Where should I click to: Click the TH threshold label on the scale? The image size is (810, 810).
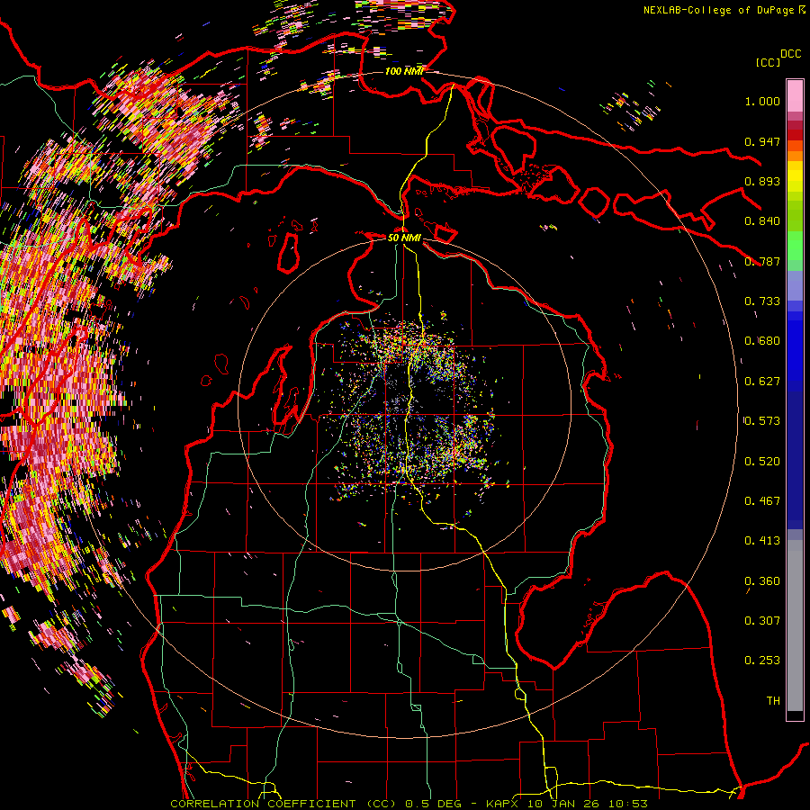pos(773,701)
